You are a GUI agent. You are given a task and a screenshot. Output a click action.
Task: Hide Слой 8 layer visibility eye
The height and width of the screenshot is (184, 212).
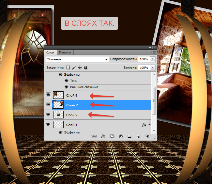point(48,95)
